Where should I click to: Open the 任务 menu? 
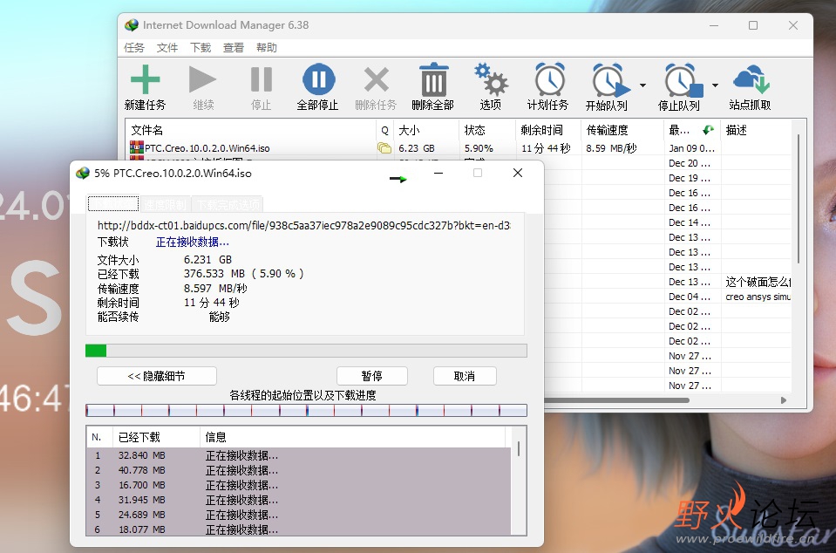point(134,47)
